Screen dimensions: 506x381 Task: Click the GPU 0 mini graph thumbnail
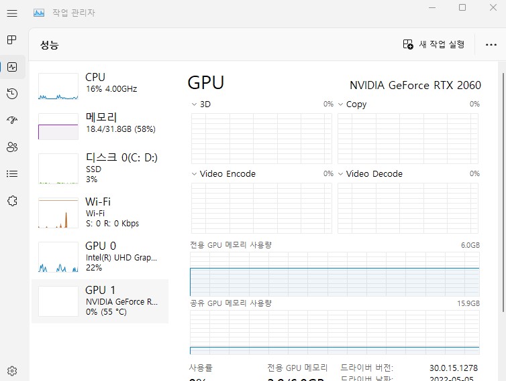(58, 257)
